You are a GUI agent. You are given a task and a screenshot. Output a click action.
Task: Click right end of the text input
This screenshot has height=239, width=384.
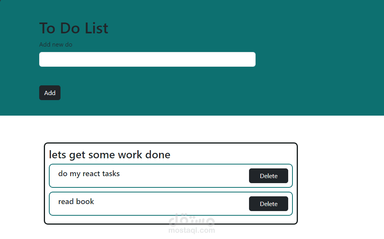pyautogui.click(x=248, y=59)
